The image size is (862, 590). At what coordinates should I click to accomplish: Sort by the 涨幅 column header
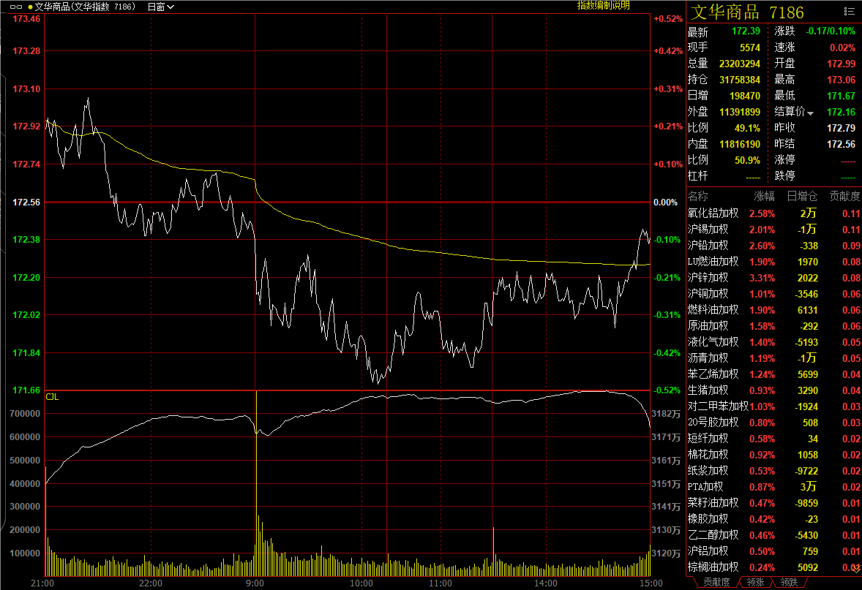pyautogui.click(x=764, y=196)
